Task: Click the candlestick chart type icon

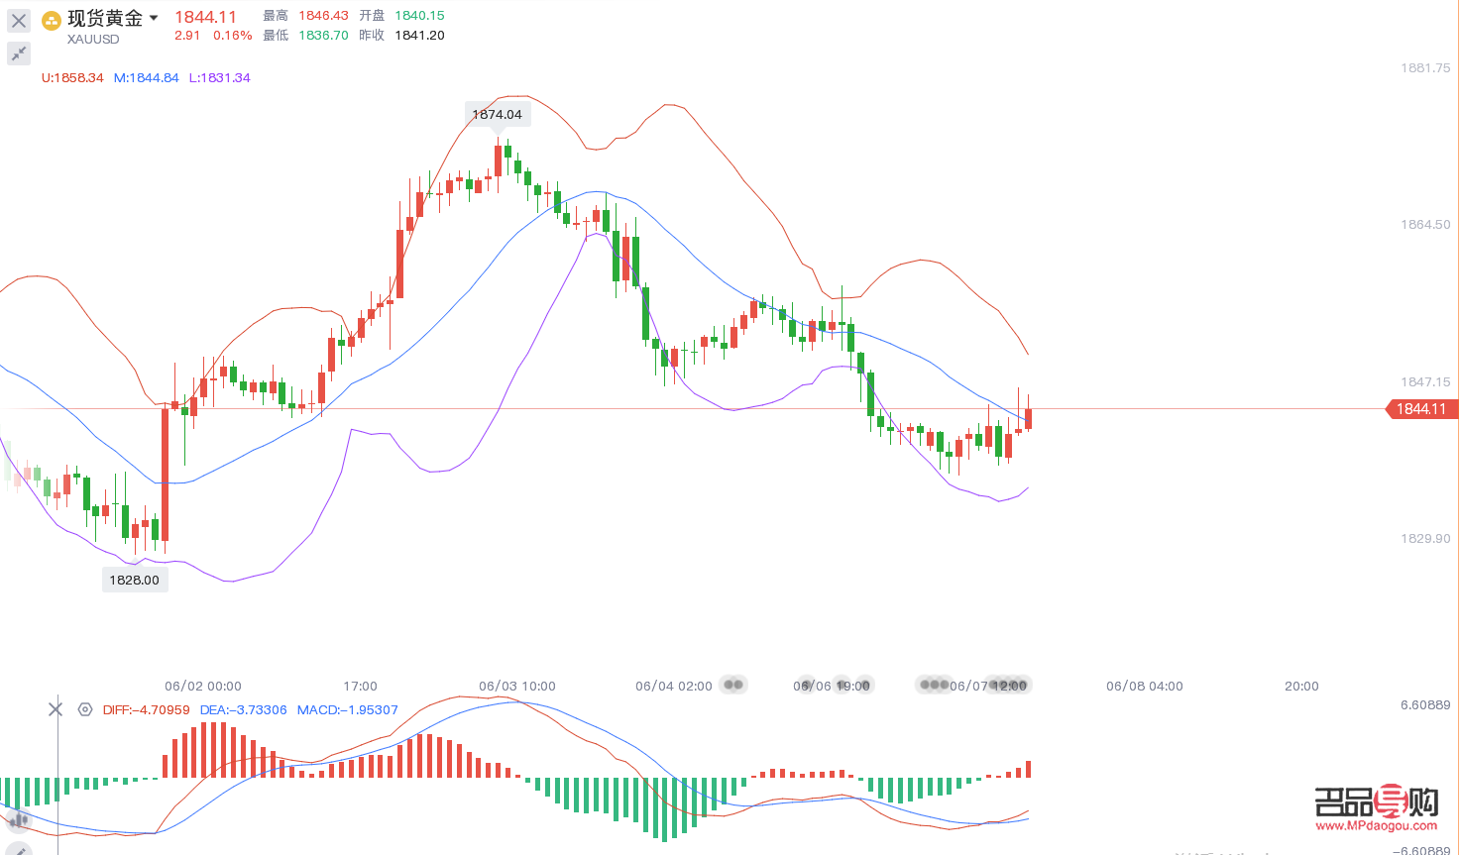Action: [18, 819]
